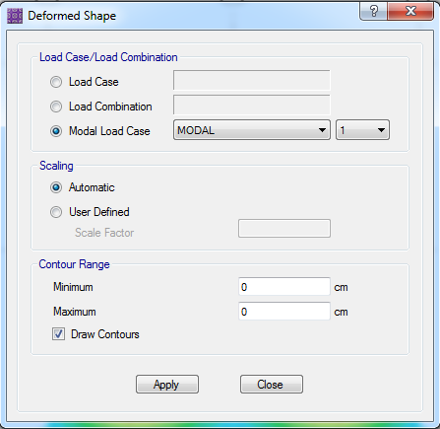Click the Maximum contour range field

click(284, 311)
